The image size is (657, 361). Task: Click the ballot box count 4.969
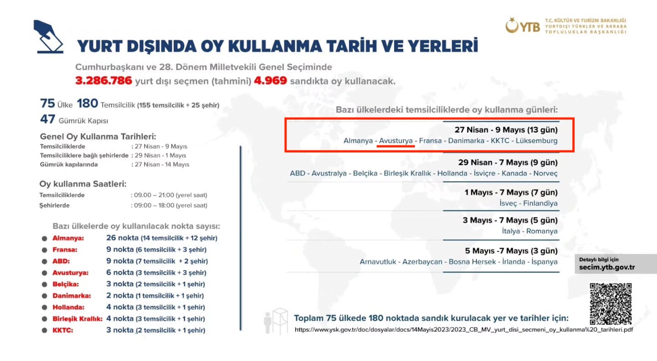tap(270, 81)
